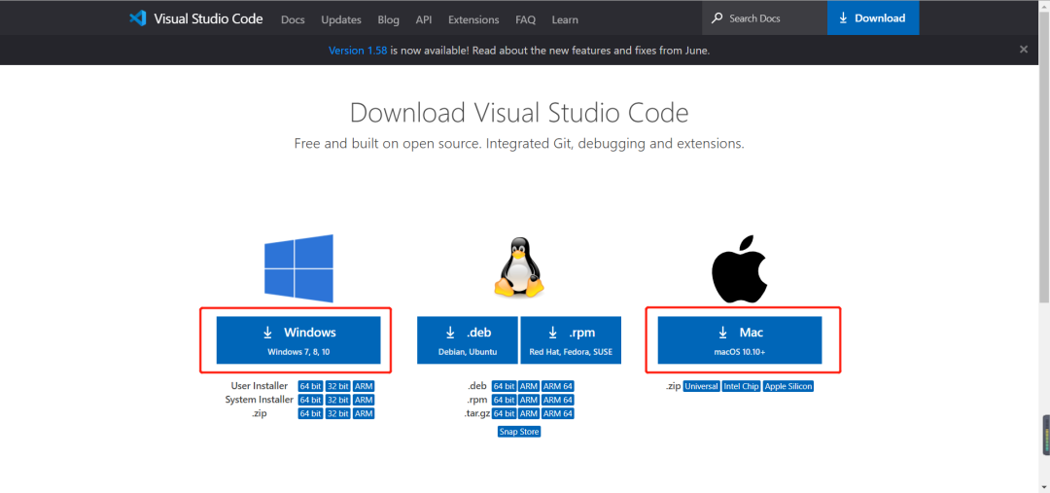The width and height of the screenshot is (1050, 493).
Task: Open the FAQ page
Action: (x=526, y=19)
